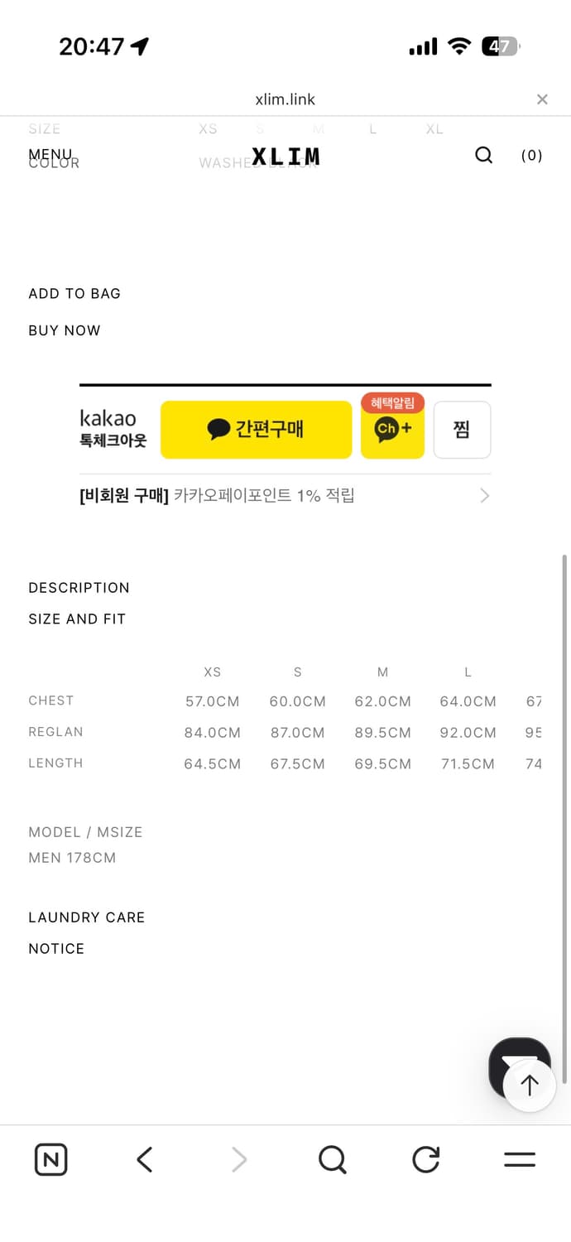Tap the search magnifier icon in site header
The height and width of the screenshot is (1242, 571).
click(484, 156)
